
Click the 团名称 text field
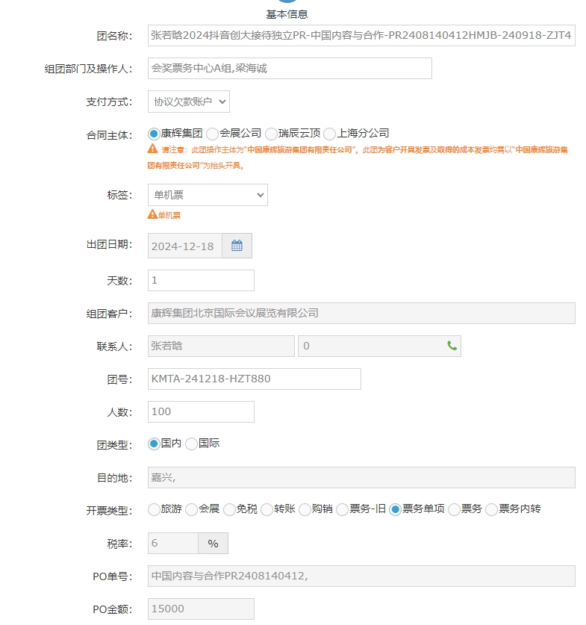pyautogui.click(x=361, y=35)
